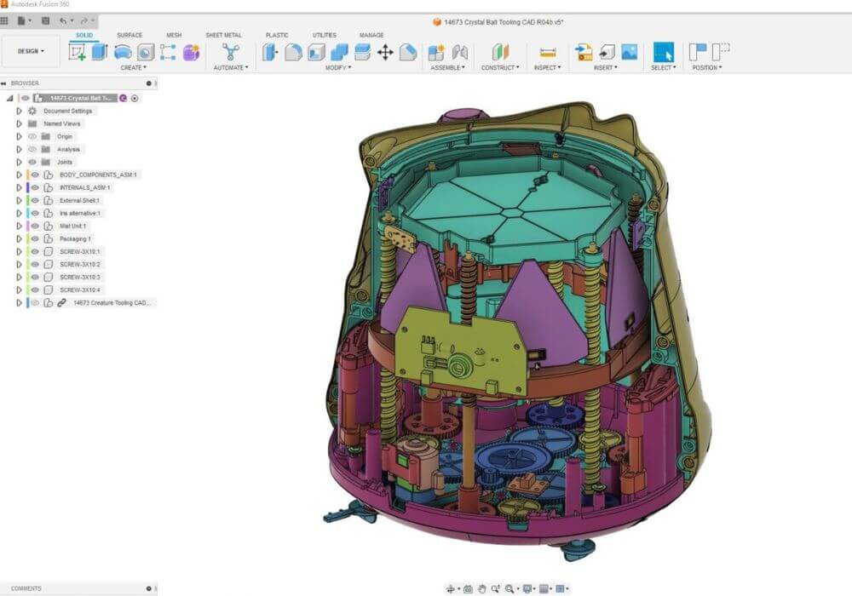
Task: Select the Offset Plane construct icon
Action: tap(500, 52)
